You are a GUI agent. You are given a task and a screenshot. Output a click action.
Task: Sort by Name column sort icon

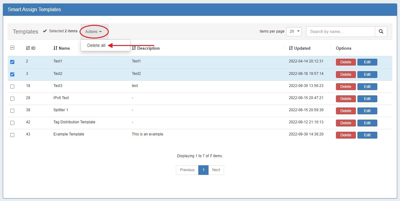pyautogui.click(x=55, y=48)
